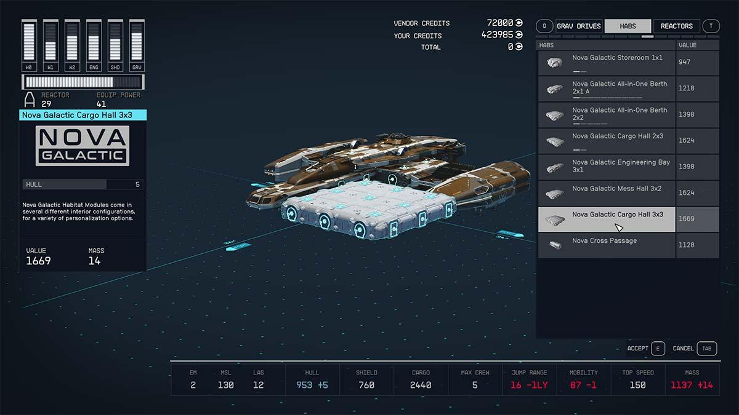The height and width of the screenshot is (415, 739).
Task: Click the ENG engine power bar
Action: click(94, 45)
